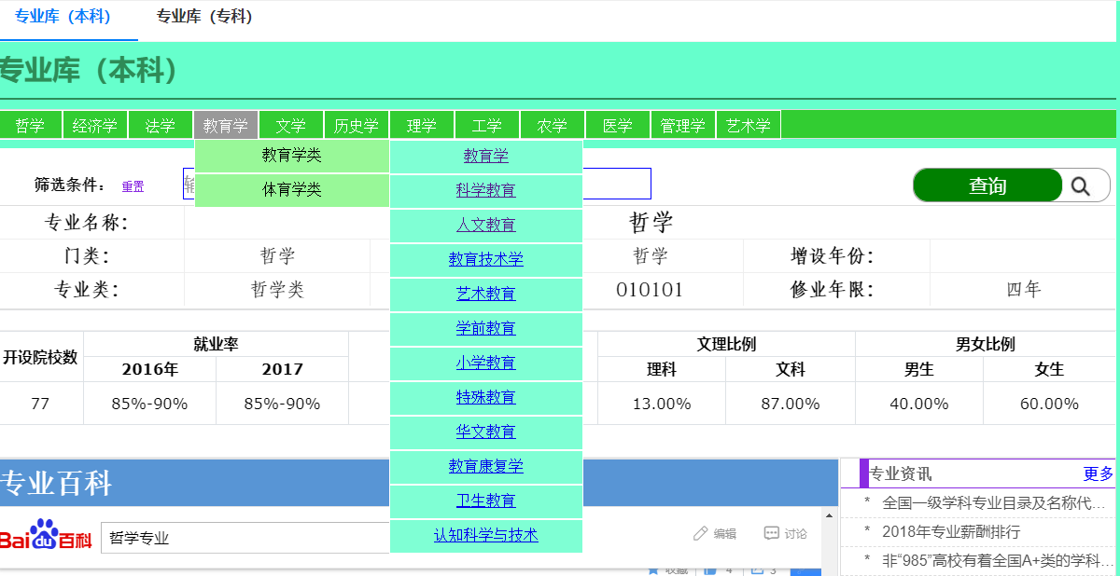1120x576 pixels.
Task: Switch to 专业库（专科） tab
Action: click(204, 17)
